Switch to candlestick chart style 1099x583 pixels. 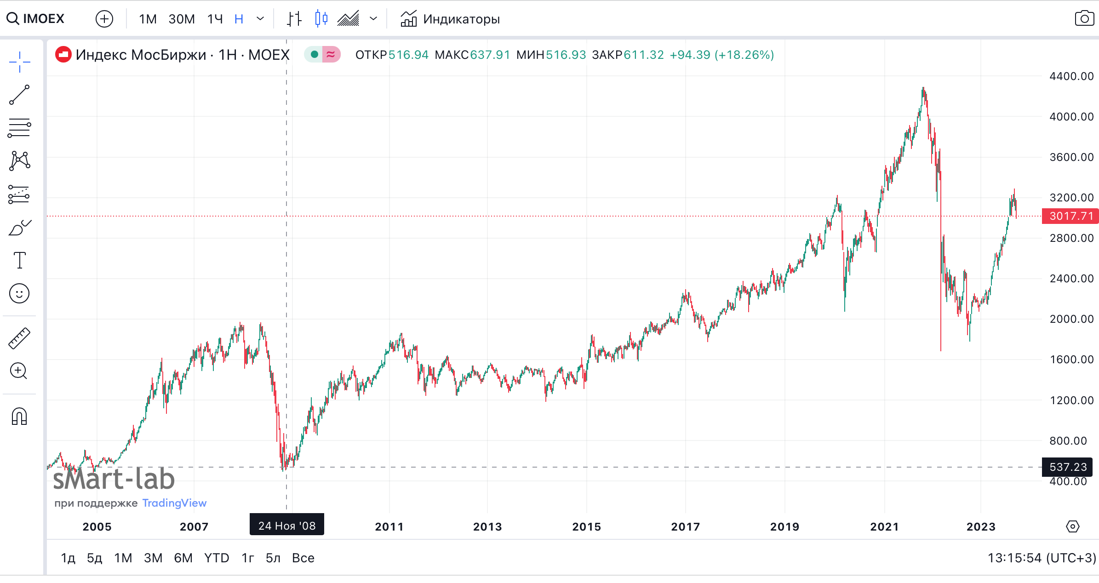coord(321,19)
